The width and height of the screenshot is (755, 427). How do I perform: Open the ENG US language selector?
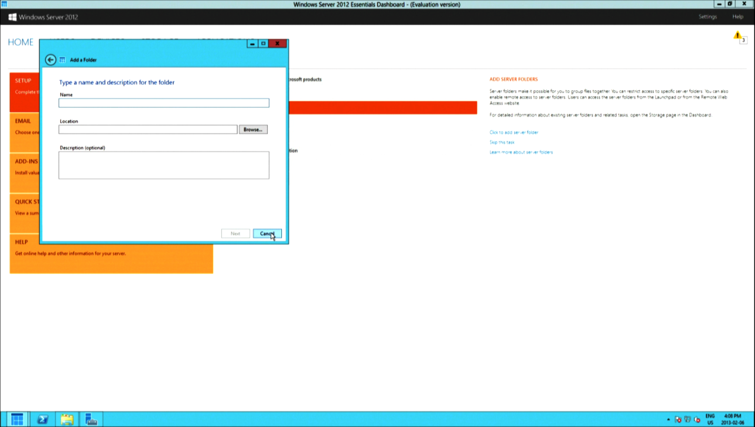coord(710,419)
